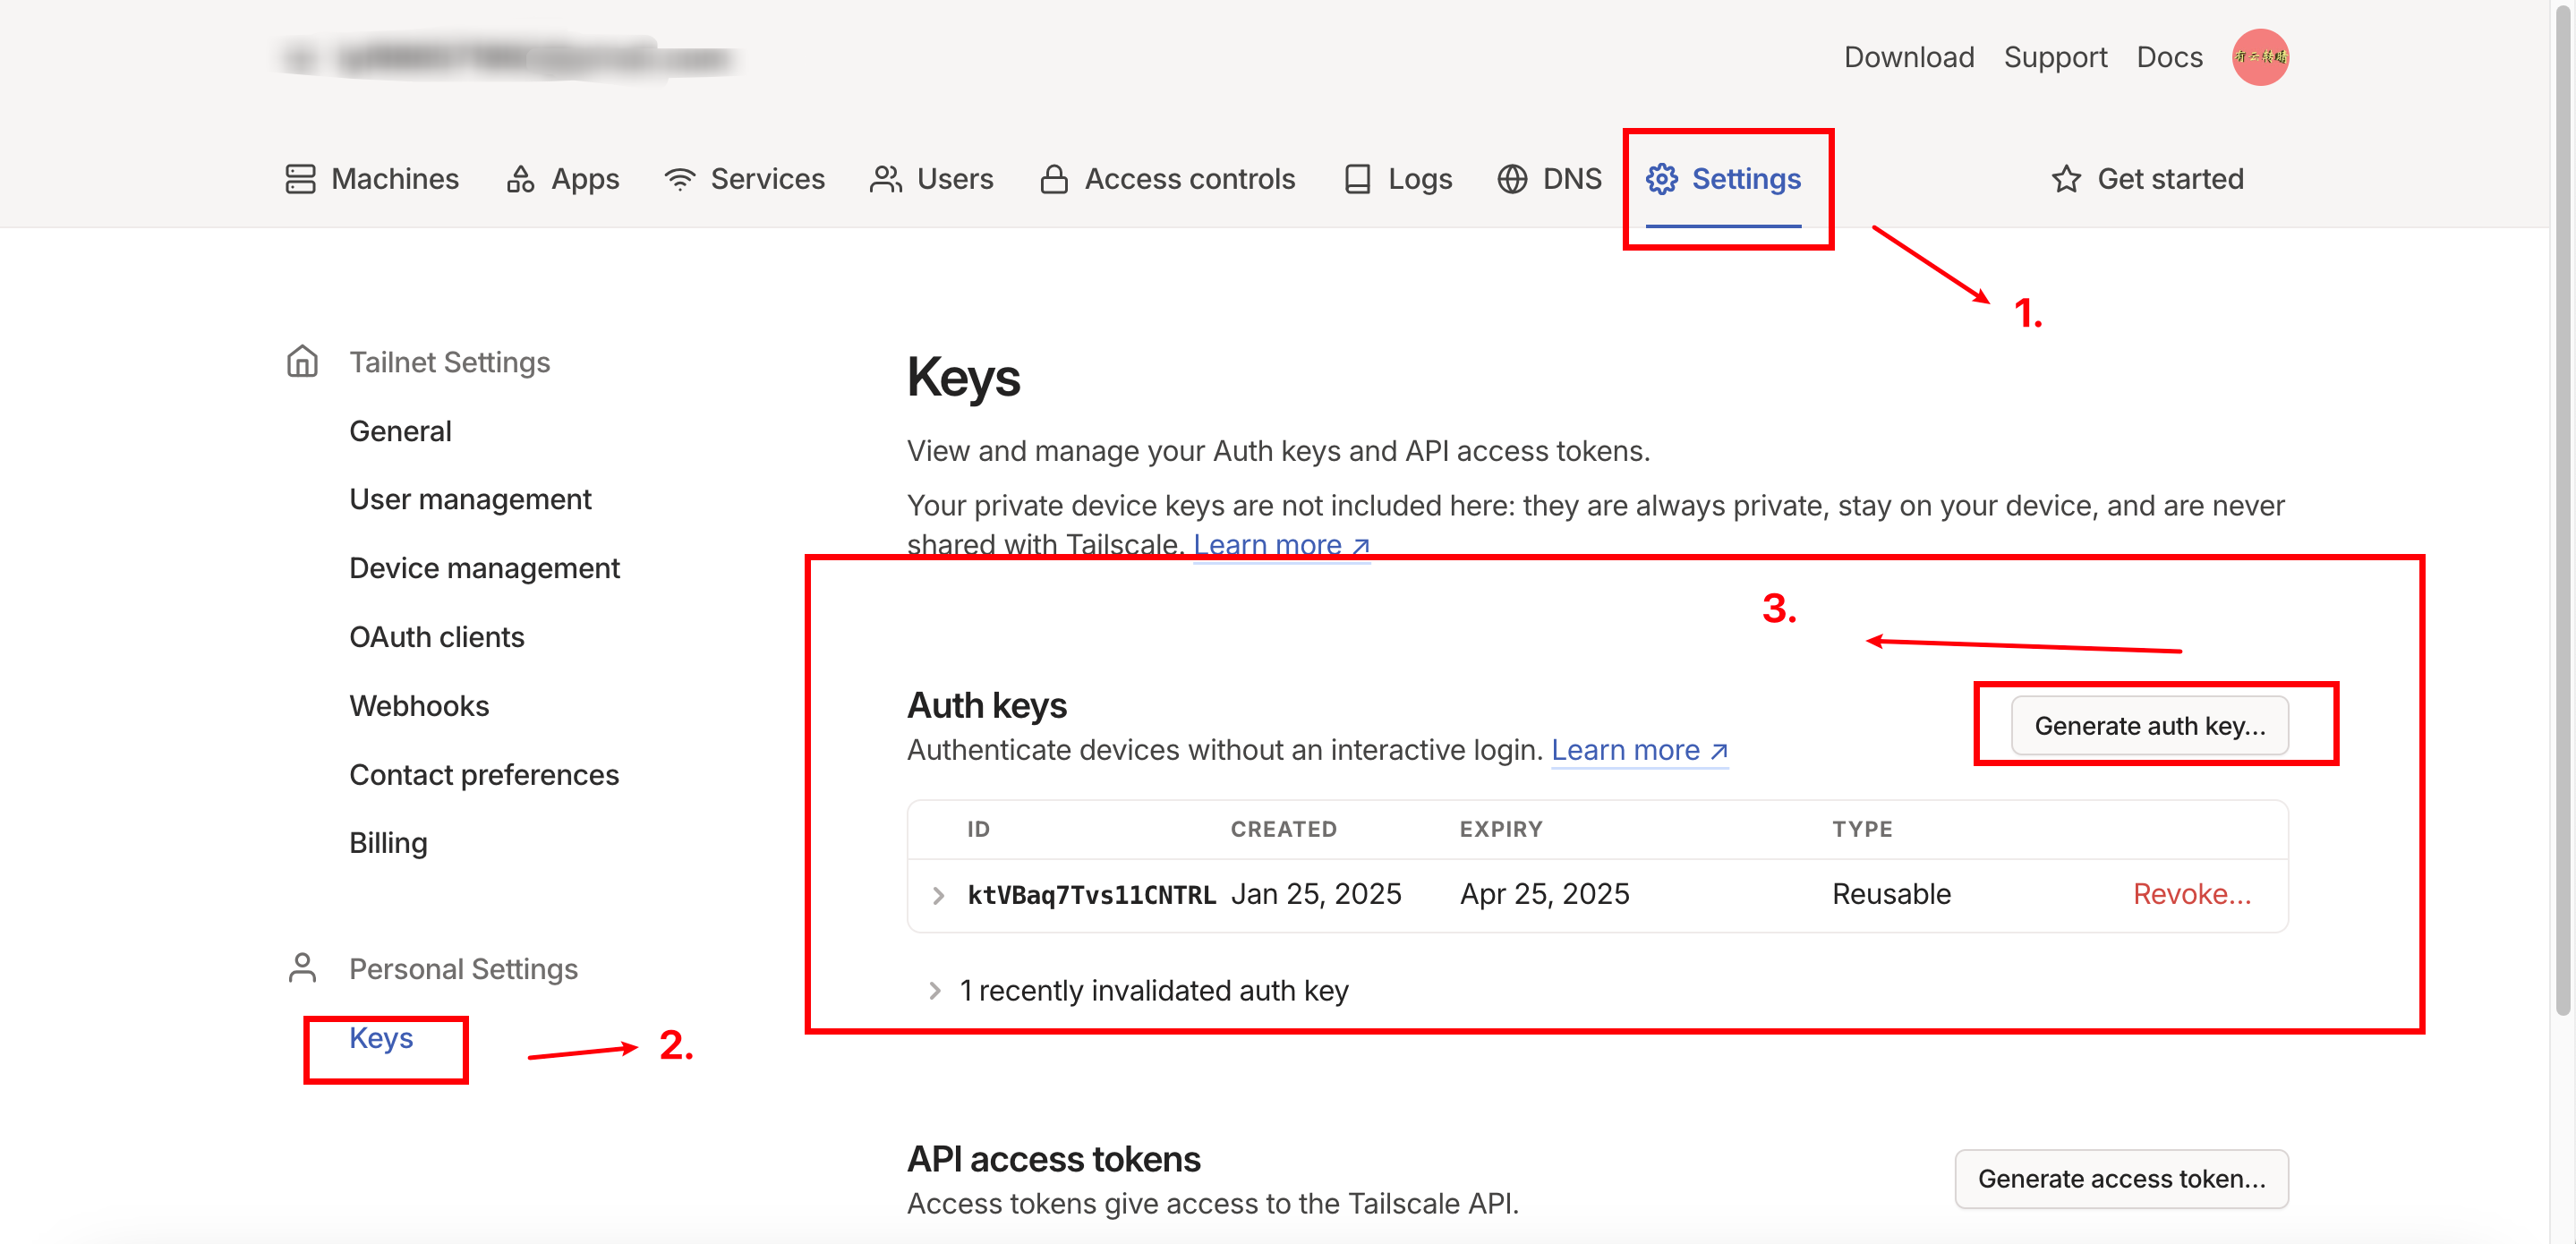Click the Reusable type value
2576x1244 pixels.
coord(1891,894)
